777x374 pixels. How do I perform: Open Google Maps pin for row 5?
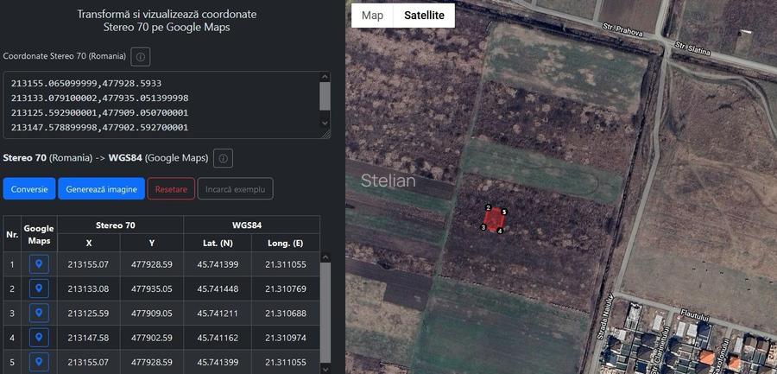[39, 361]
